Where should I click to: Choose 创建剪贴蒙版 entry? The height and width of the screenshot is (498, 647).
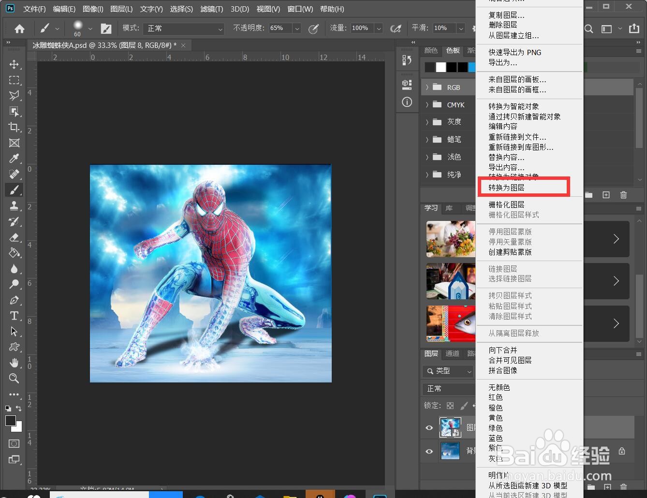click(x=510, y=252)
